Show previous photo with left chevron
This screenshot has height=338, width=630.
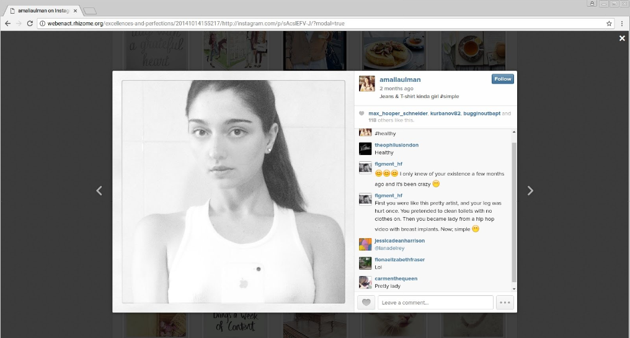pyautogui.click(x=99, y=190)
